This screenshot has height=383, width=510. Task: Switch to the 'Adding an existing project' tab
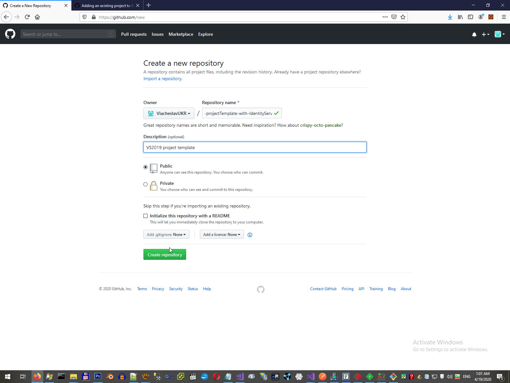[107, 5]
